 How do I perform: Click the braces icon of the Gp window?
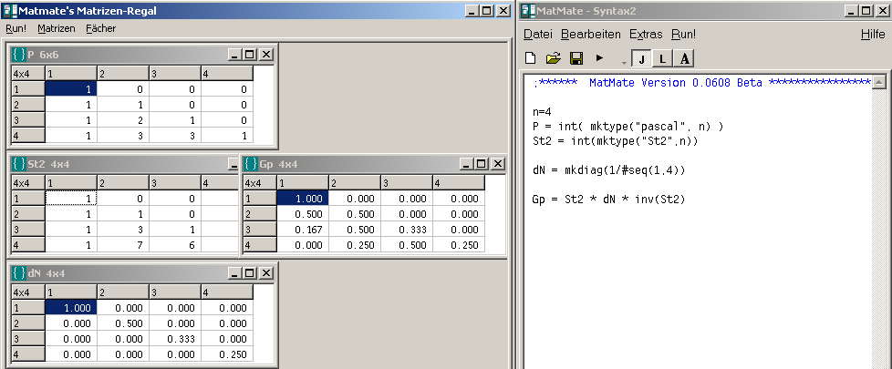pos(251,164)
